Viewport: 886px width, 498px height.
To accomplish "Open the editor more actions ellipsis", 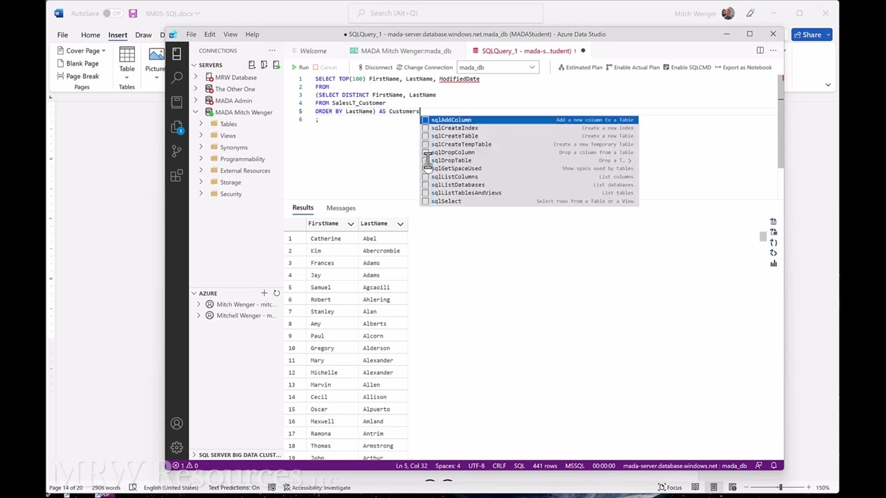I will tap(773, 50).
